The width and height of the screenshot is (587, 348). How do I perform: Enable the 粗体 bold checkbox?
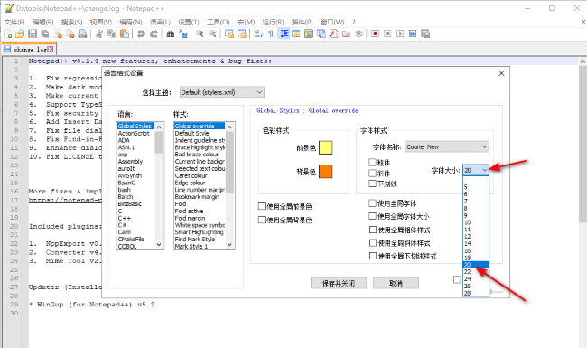pos(372,162)
